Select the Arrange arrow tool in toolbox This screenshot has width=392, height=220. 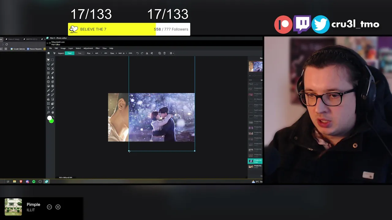48,60
